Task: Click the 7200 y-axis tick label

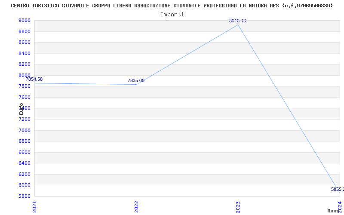Action: click(x=25, y=119)
